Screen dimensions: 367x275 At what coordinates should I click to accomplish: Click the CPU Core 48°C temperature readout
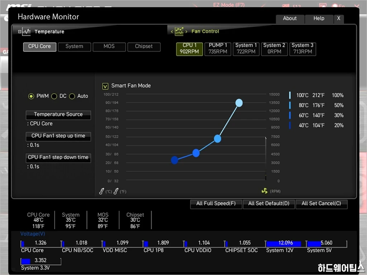pos(38,220)
